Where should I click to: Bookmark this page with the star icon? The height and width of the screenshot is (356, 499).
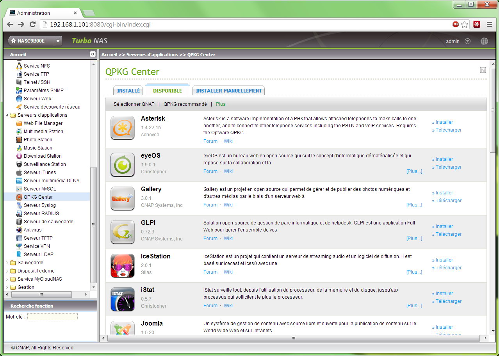(x=465, y=24)
